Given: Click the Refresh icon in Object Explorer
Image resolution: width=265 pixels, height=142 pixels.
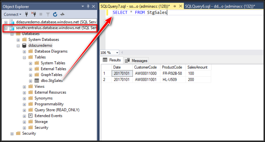Looking at the screenshot, I should (x=55, y=15).
